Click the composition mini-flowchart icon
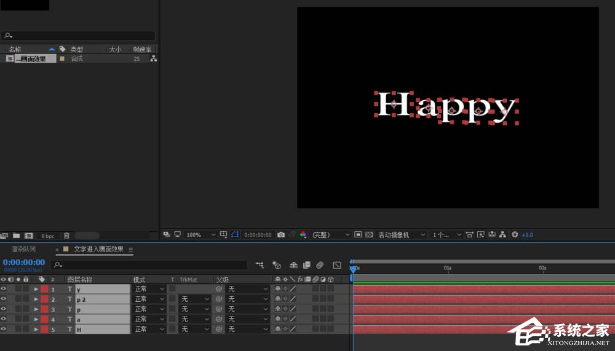This screenshot has height=351, width=615. coord(260,265)
